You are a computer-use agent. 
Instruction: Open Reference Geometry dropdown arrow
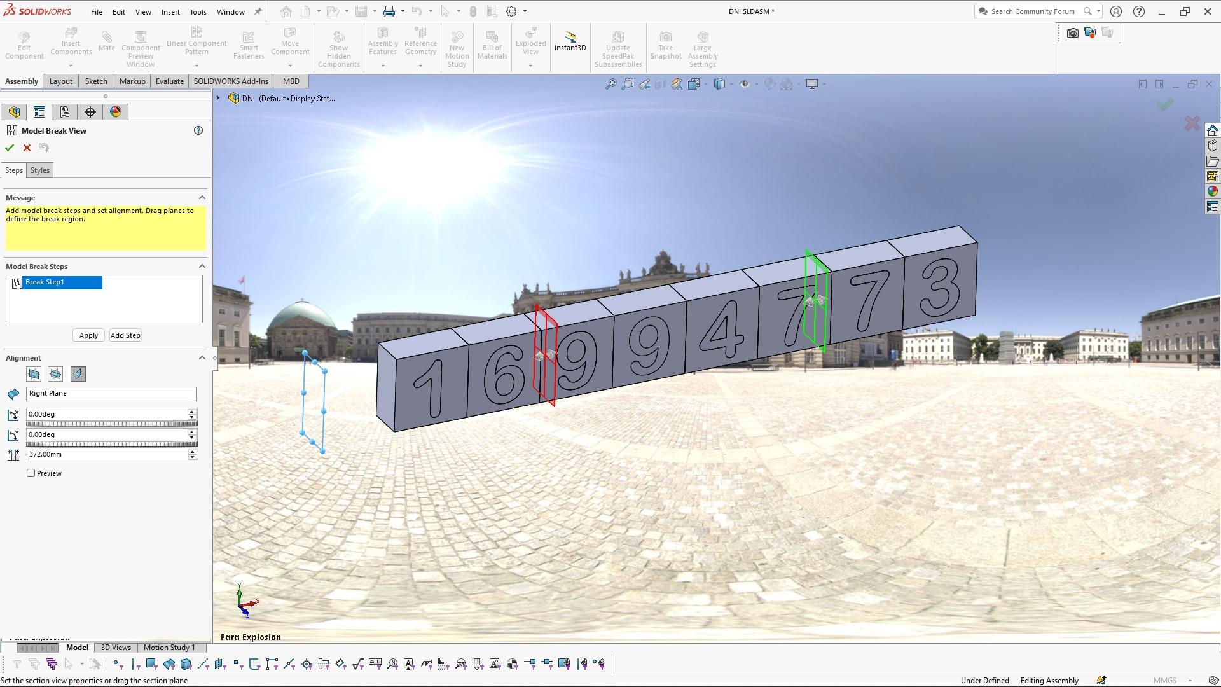420,66
